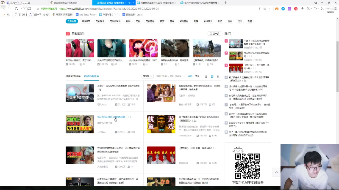Select the highlighted 全部标签 tag pill
Screen dimensions: 339x190
tap(72, 22)
